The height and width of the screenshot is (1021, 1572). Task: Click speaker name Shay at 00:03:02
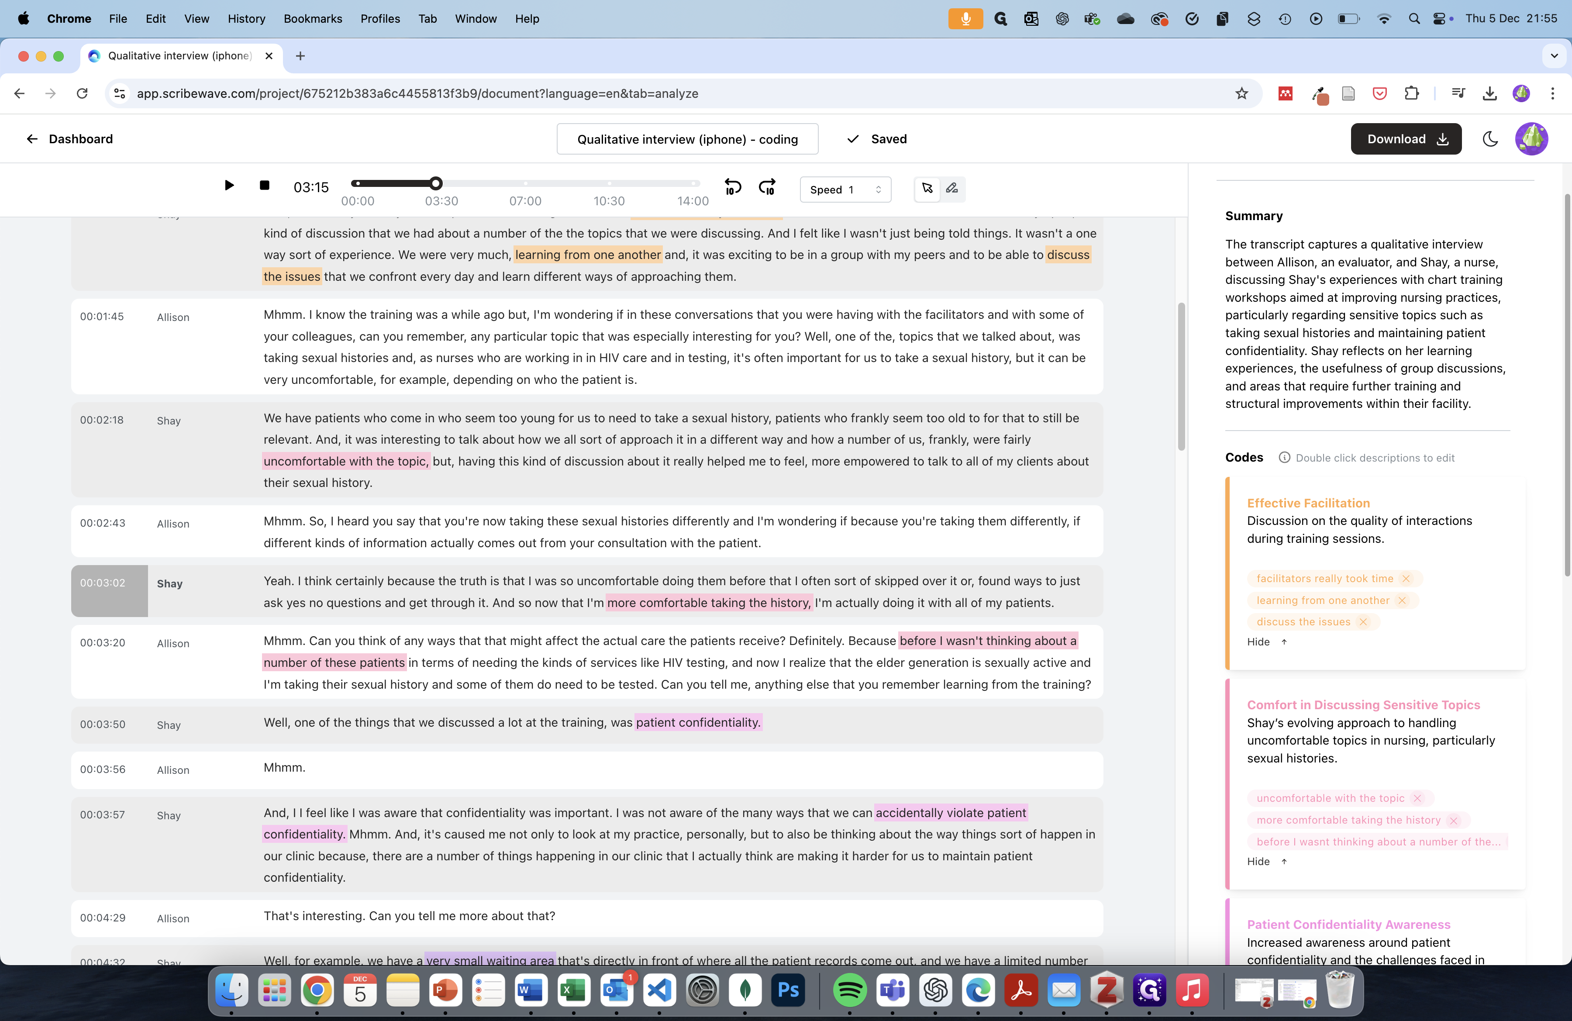pos(170,583)
